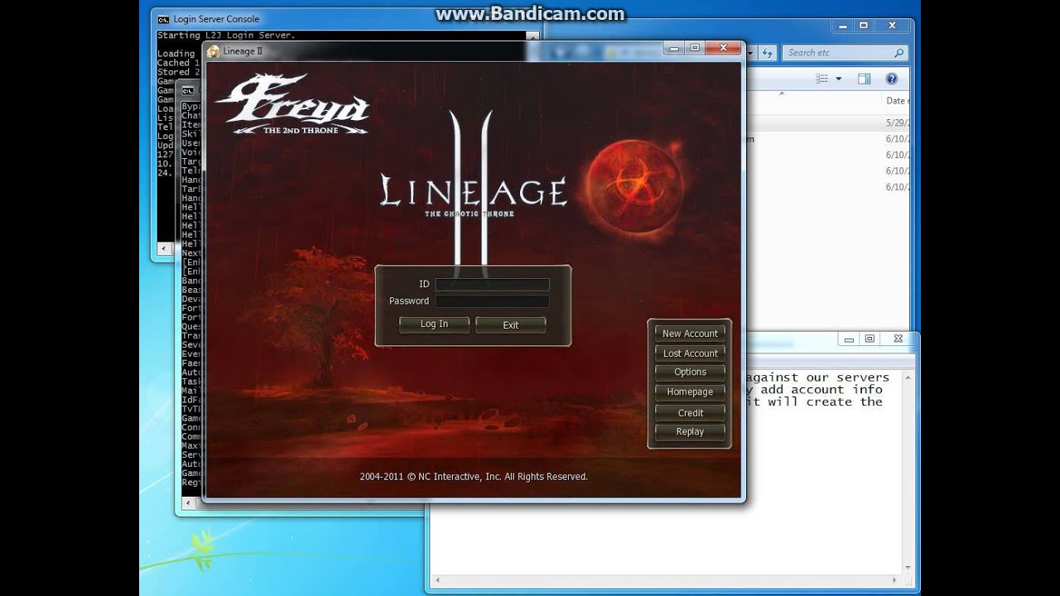Click the Login Server Console left scroll arrow
The width and height of the screenshot is (1060, 596).
(x=164, y=248)
